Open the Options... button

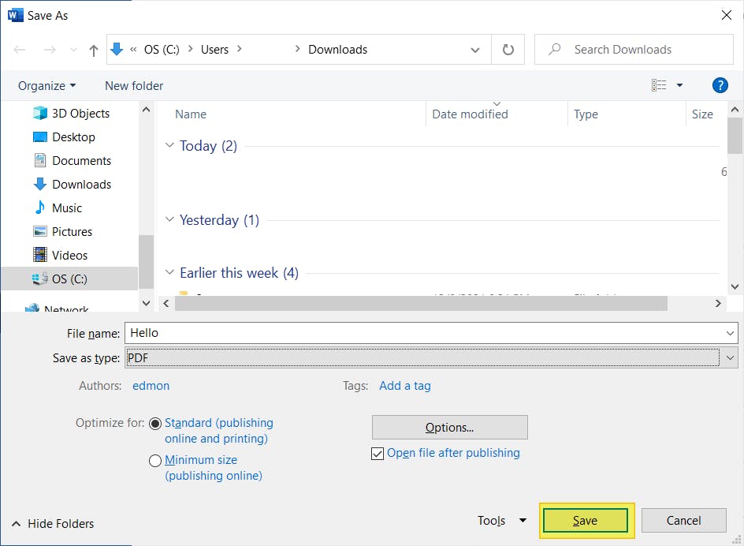point(449,428)
